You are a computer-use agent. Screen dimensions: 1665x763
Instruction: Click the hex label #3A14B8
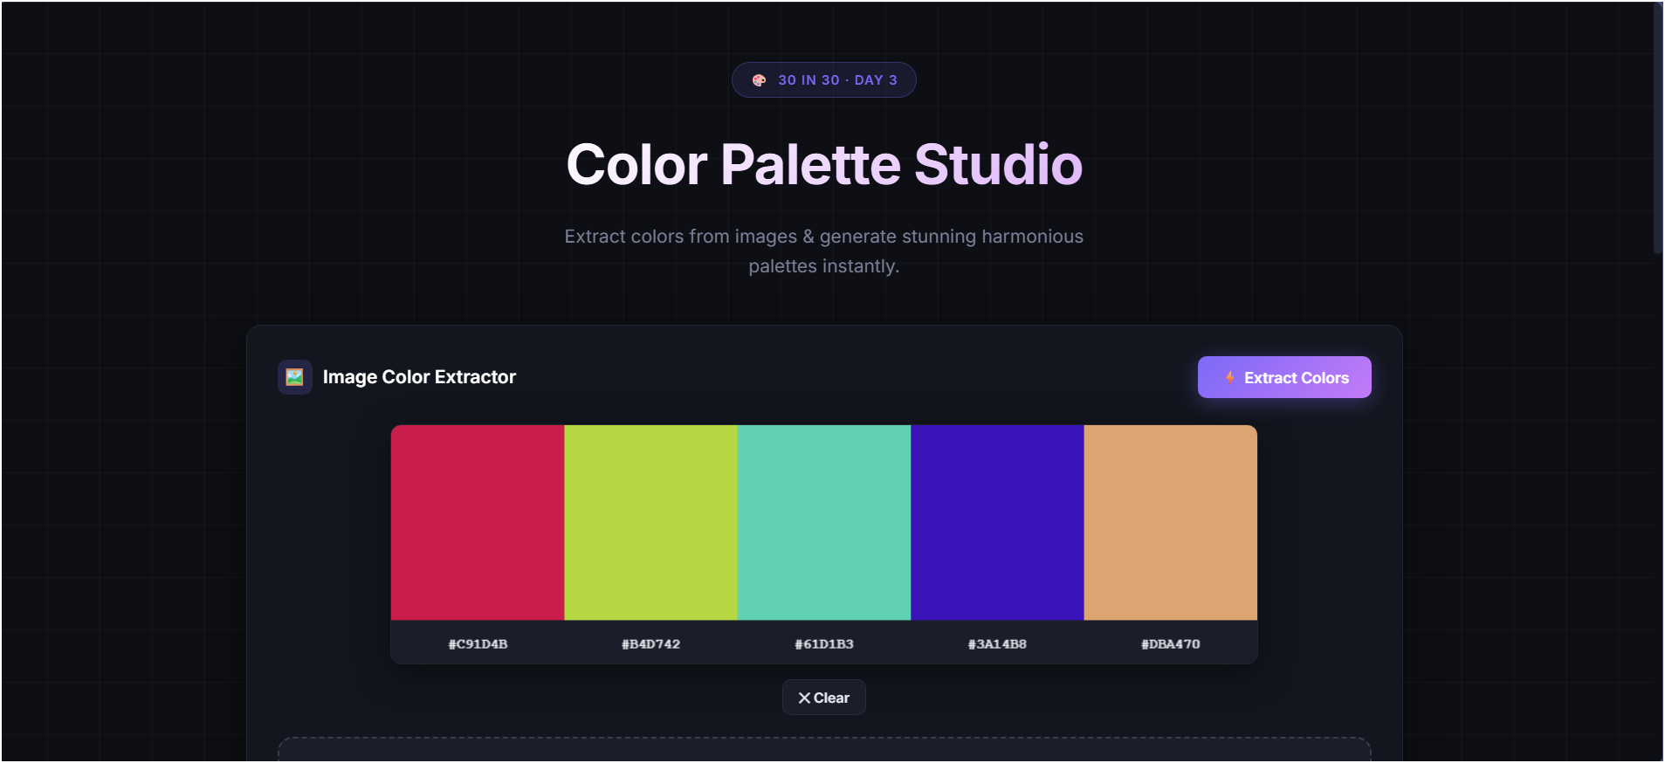coord(997,644)
